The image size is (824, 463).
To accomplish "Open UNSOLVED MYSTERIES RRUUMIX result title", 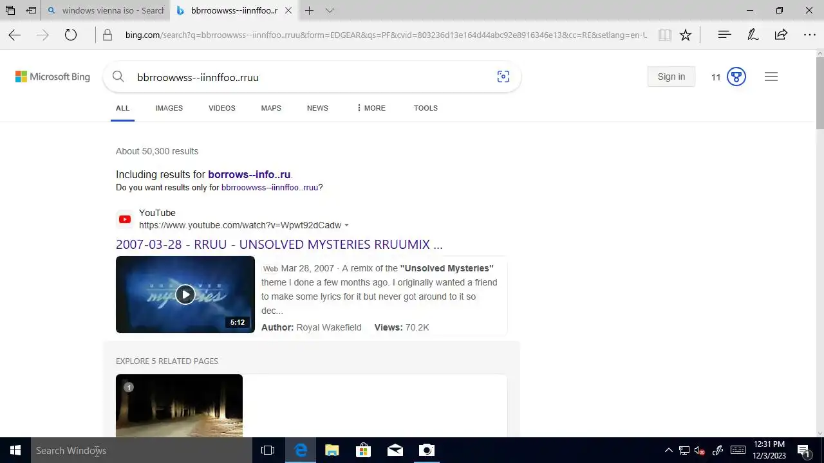I will coord(279,244).
